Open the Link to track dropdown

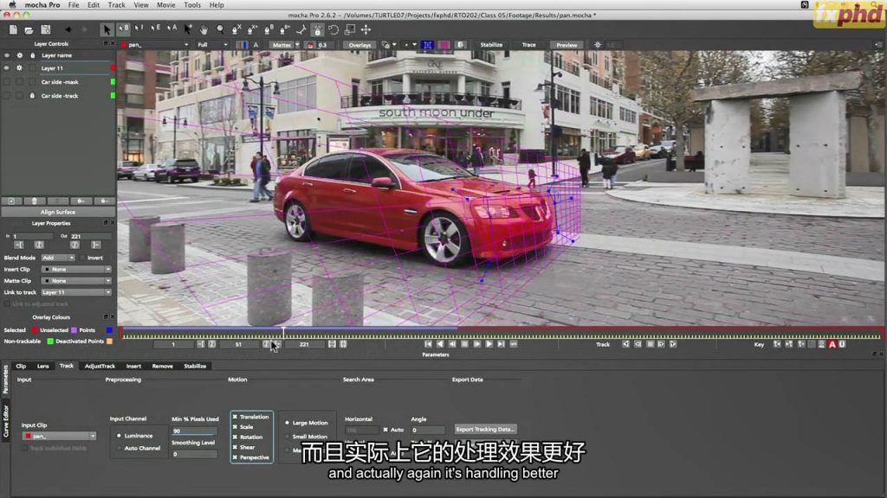click(x=76, y=292)
